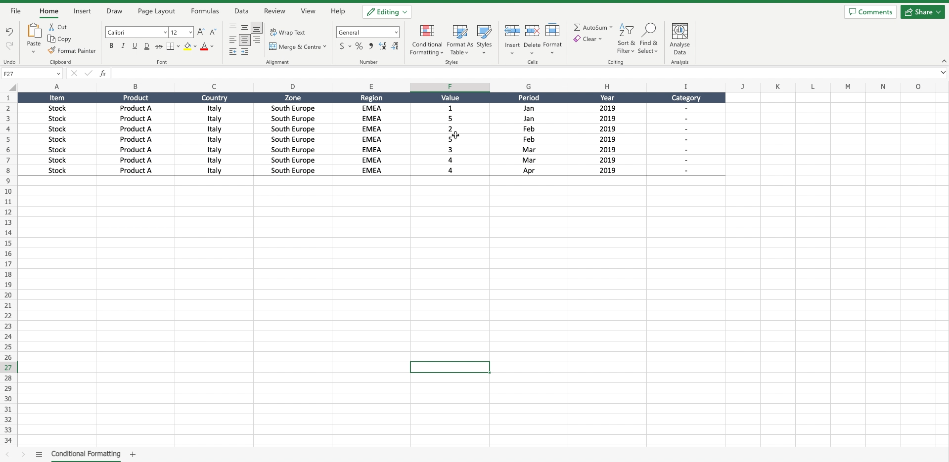The width and height of the screenshot is (949, 462).
Task: Select the Format Painter tool
Action: point(72,50)
